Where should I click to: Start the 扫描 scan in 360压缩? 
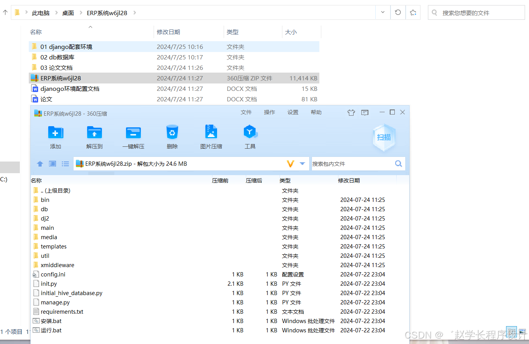click(384, 137)
